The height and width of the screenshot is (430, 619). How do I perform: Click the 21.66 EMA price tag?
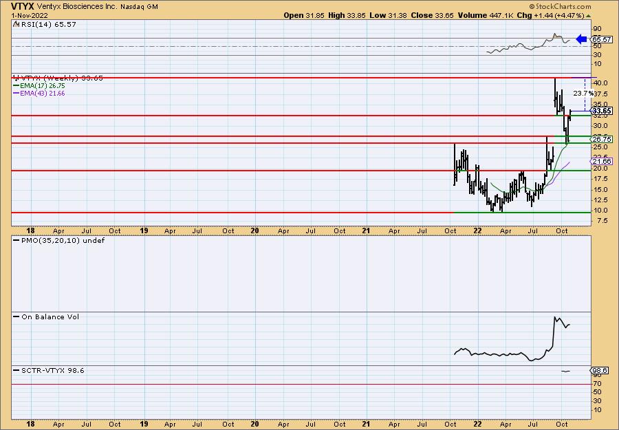click(x=602, y=161)
